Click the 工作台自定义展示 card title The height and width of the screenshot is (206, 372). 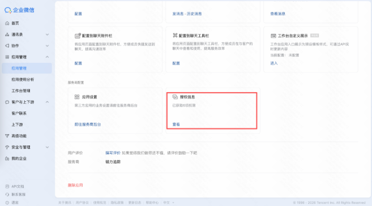293,36
